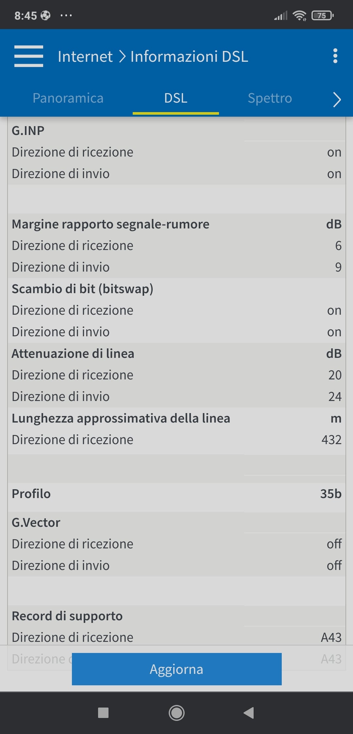Open the three-dot overflow menu
This screenshot has width=353, height=734.
(335, 56)
